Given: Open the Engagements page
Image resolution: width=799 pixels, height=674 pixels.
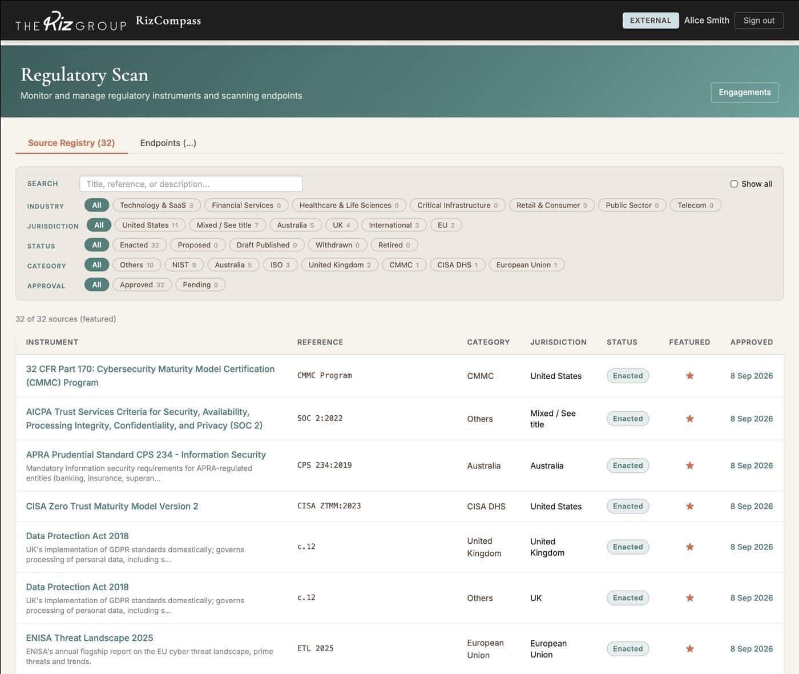Looking at the screenshot, I should (x=745, y=93).
